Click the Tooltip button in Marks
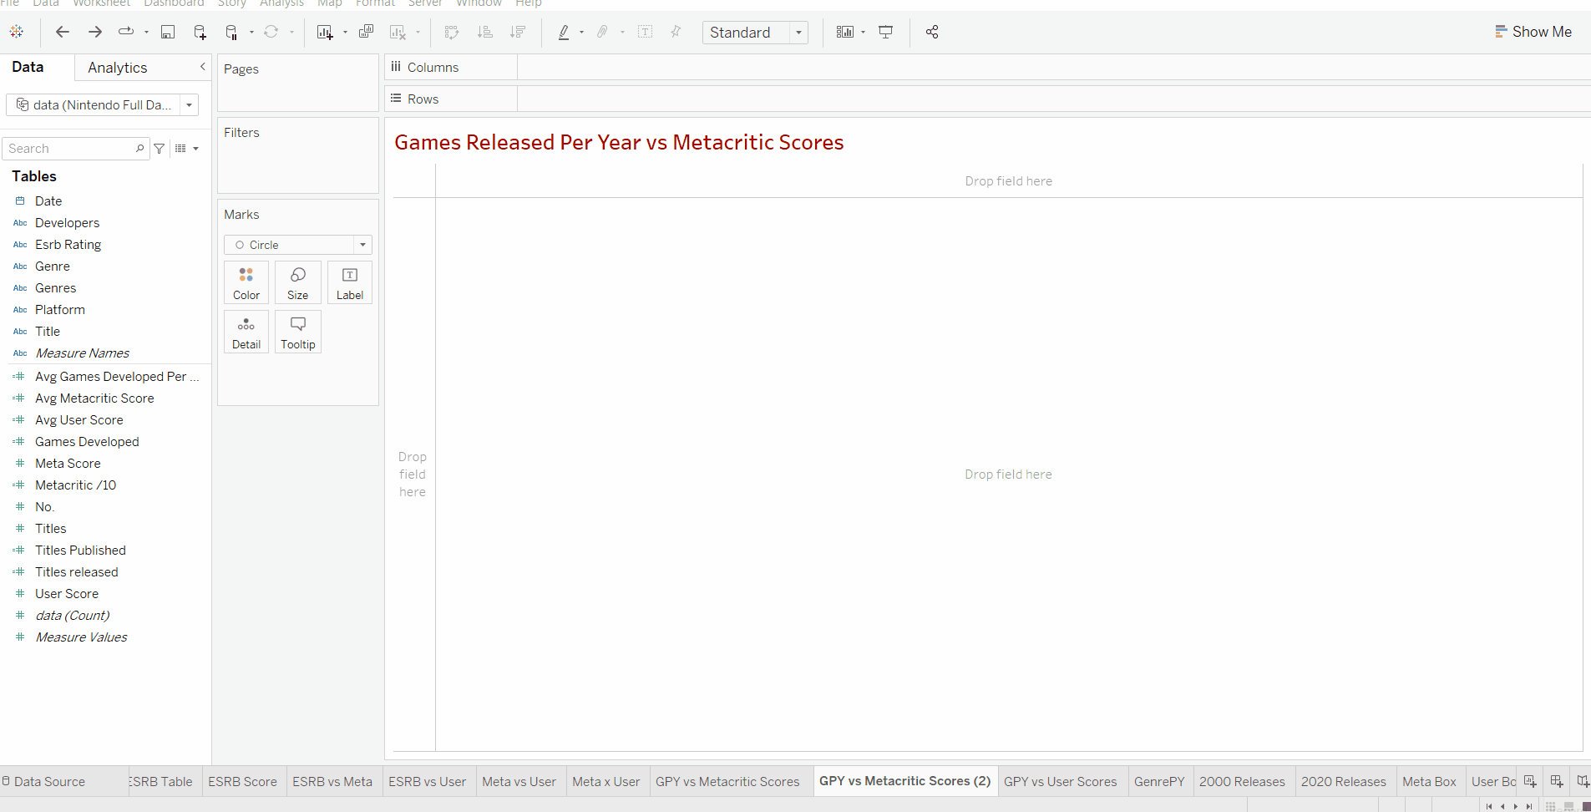The image size is (1591, 812). tap(297, 332)
